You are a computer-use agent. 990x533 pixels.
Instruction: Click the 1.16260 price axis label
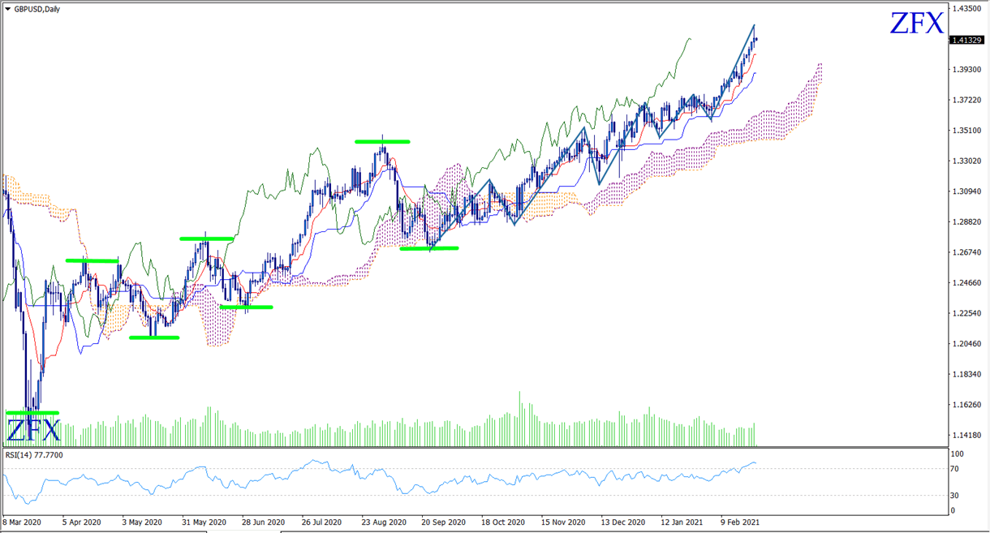click(969, 405)
